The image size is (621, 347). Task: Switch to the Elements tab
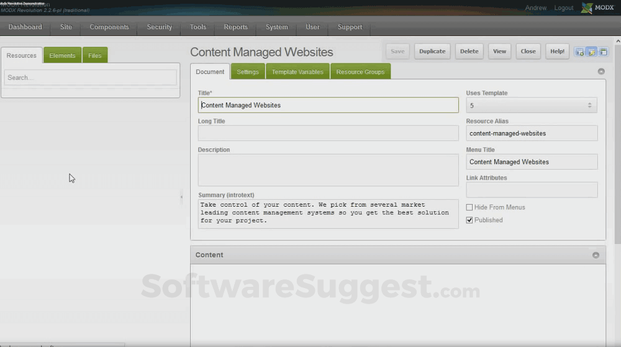62,55
